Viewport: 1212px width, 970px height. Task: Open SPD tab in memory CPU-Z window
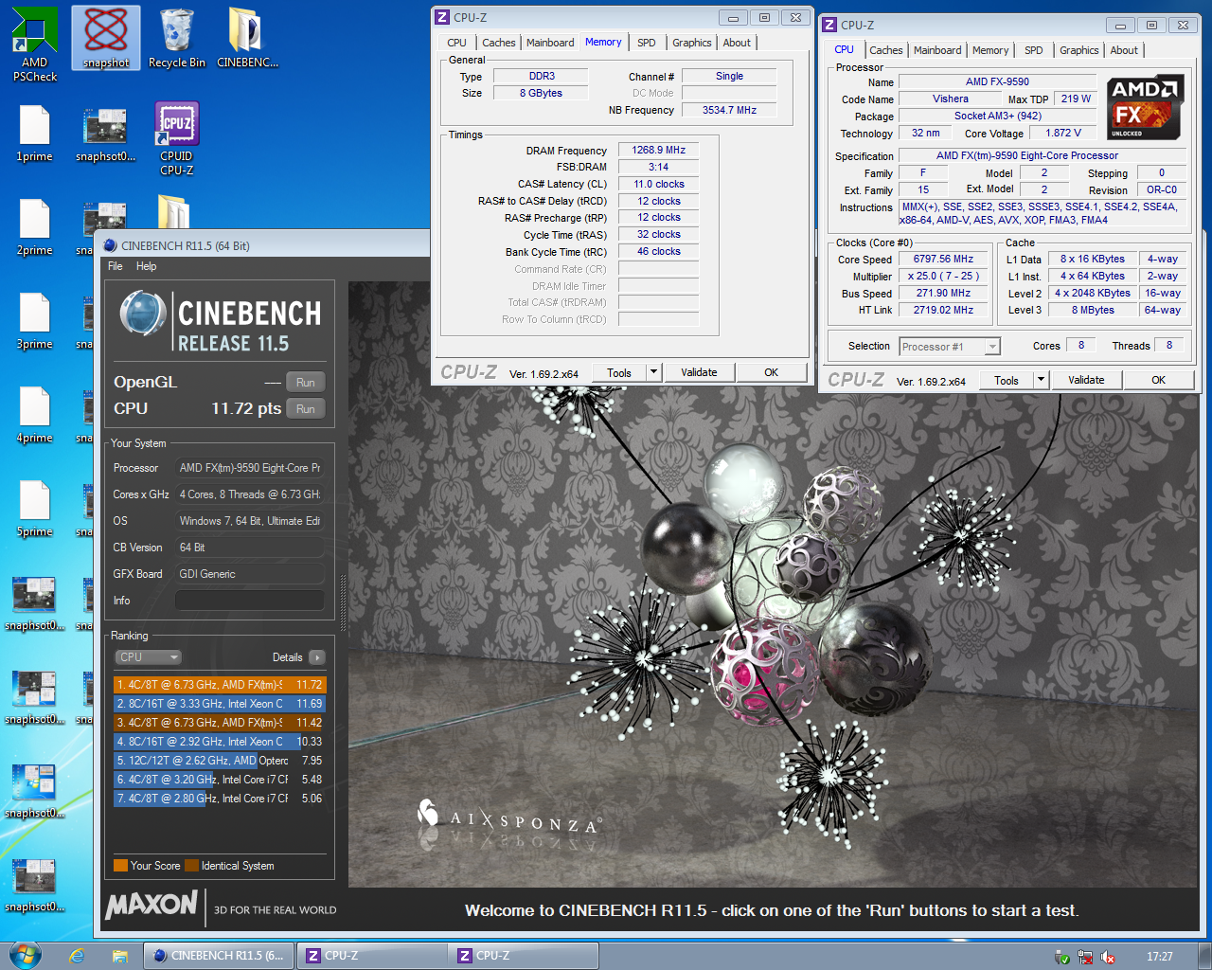(x=647, y=43)
